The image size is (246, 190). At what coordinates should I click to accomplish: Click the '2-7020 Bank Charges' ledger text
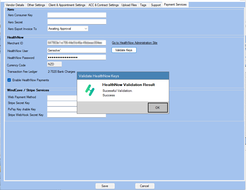pyautogui.click(x=61, y=72)
